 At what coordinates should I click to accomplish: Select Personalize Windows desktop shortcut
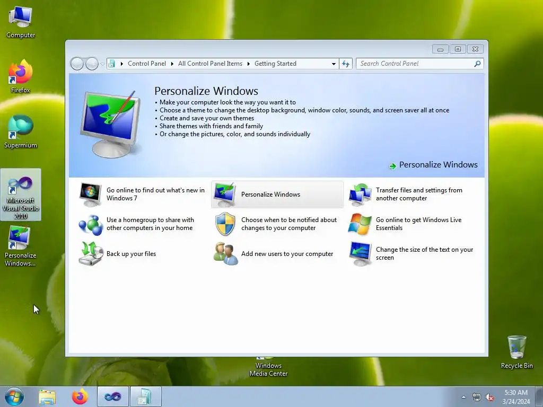click(21, 246)
